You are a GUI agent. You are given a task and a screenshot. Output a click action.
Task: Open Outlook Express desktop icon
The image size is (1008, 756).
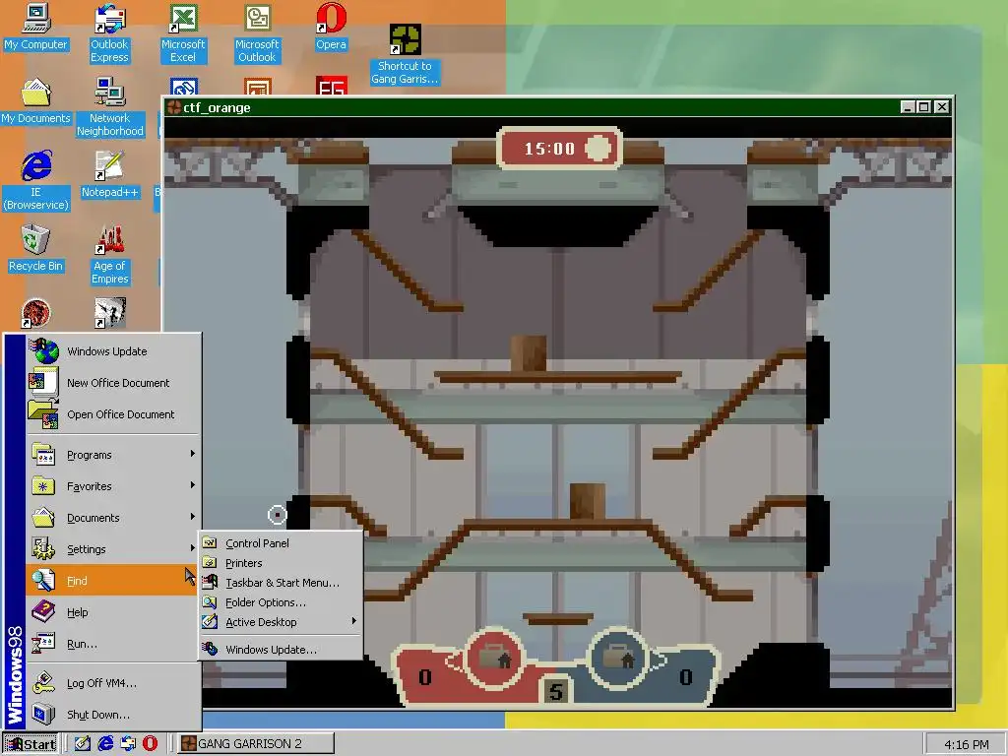click(109, 33)
